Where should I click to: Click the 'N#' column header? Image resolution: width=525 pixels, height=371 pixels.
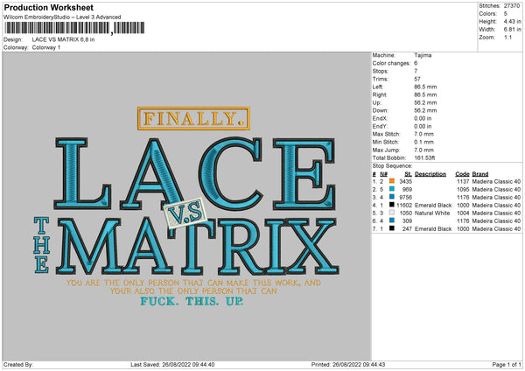click(384, 174)
